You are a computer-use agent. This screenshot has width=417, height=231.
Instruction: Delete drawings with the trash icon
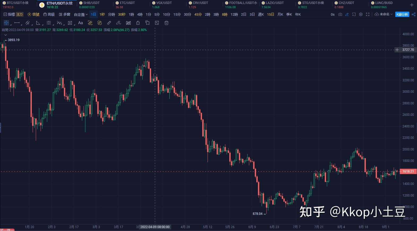pyautogui.click(x=166, y=23)
